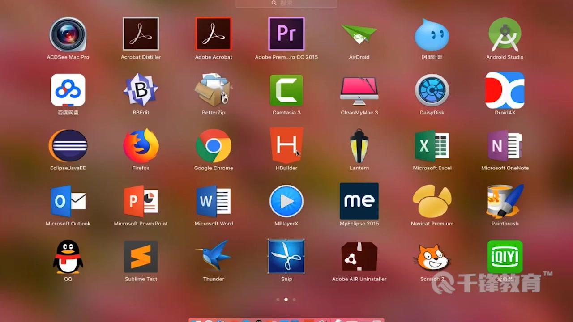Open Adobe AIR Uninstaller
This screenshot has width=573, height=322.
(x=359, y=257)
